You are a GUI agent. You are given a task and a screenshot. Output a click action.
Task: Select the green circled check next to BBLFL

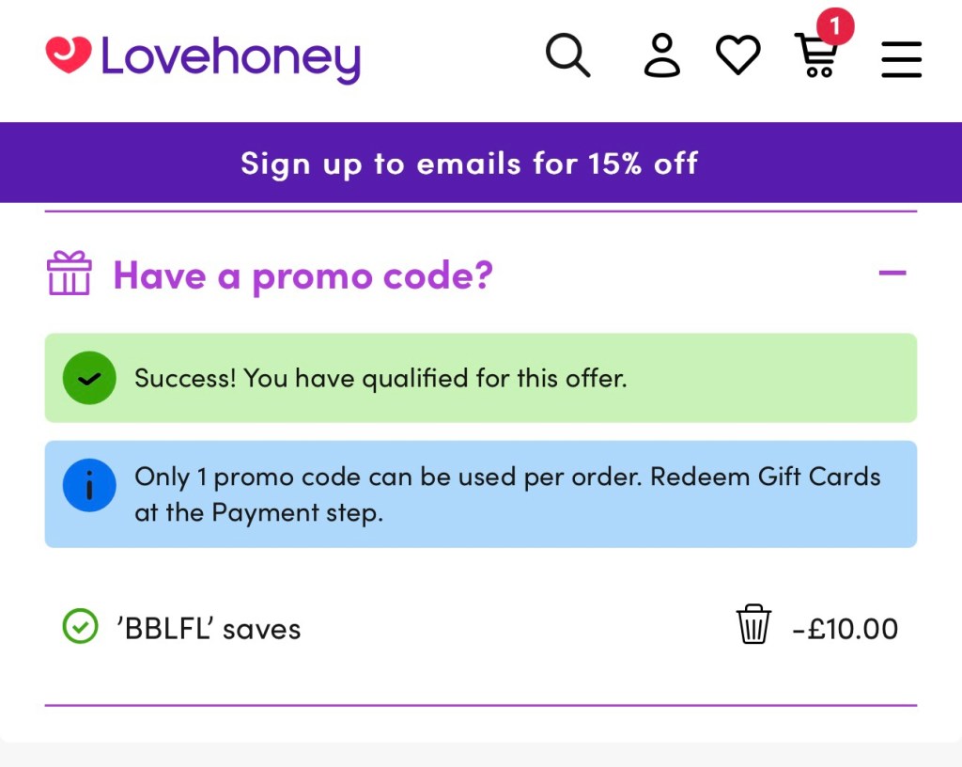point(82,626)
